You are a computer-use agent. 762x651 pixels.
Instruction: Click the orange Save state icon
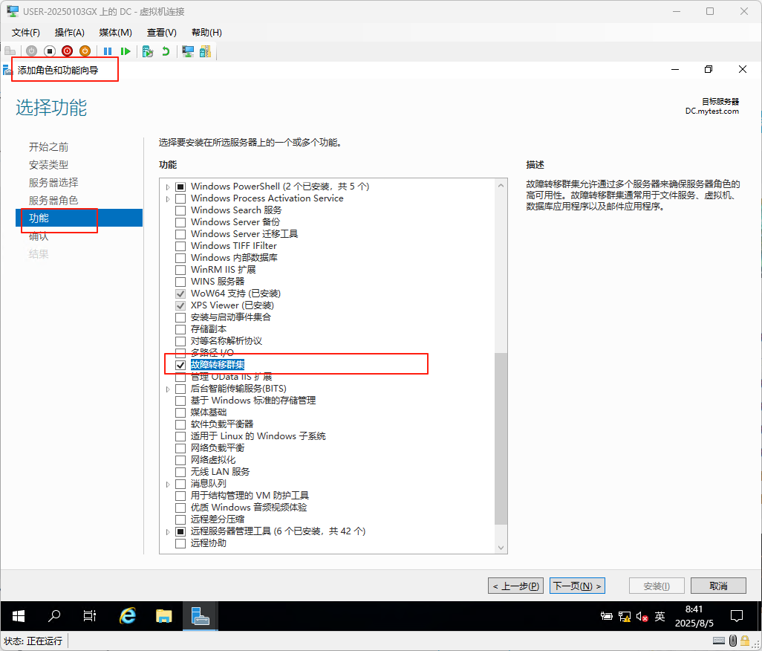(x=85, y=51)
